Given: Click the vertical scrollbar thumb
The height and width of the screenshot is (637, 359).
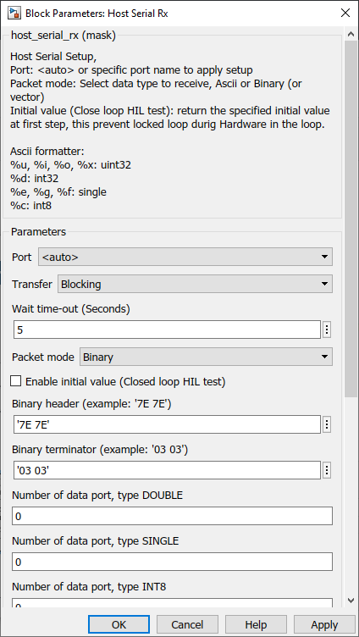Looking at the screenshot, I should tap(351, 219).
